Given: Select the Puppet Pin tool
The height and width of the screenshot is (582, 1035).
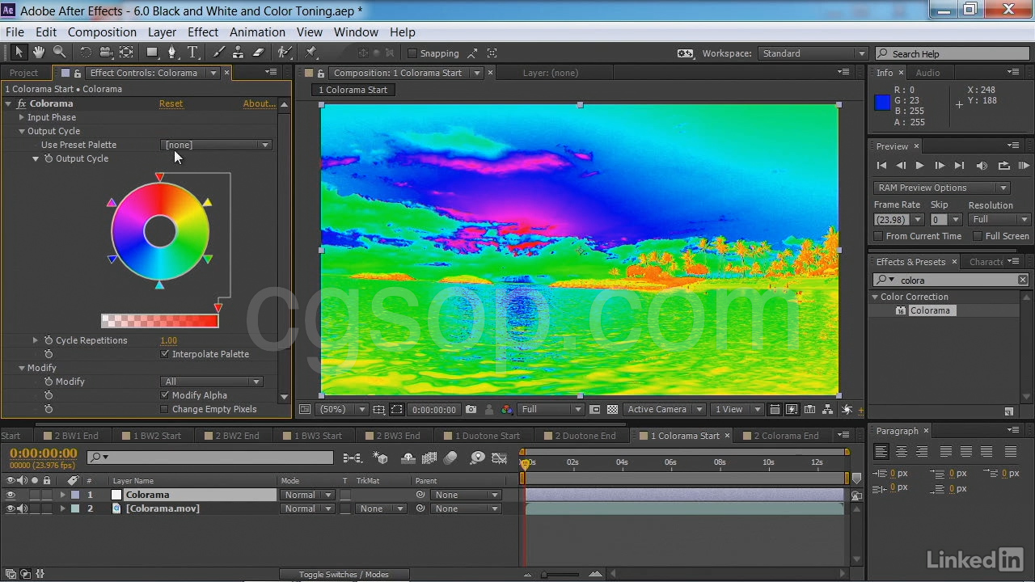Looking at the screenshot, I should pyautogui.click(x=310, y=53).
